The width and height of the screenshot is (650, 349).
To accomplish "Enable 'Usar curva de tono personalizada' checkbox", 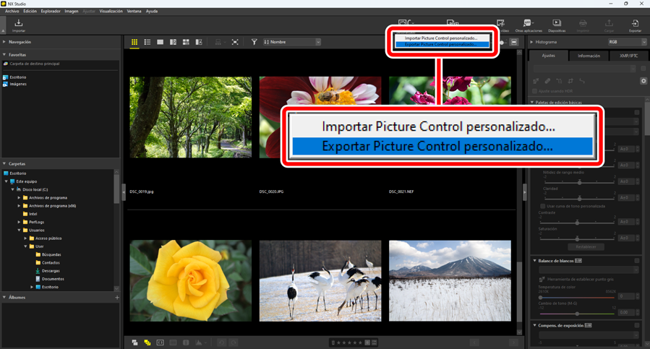I will tap(543, 206).
